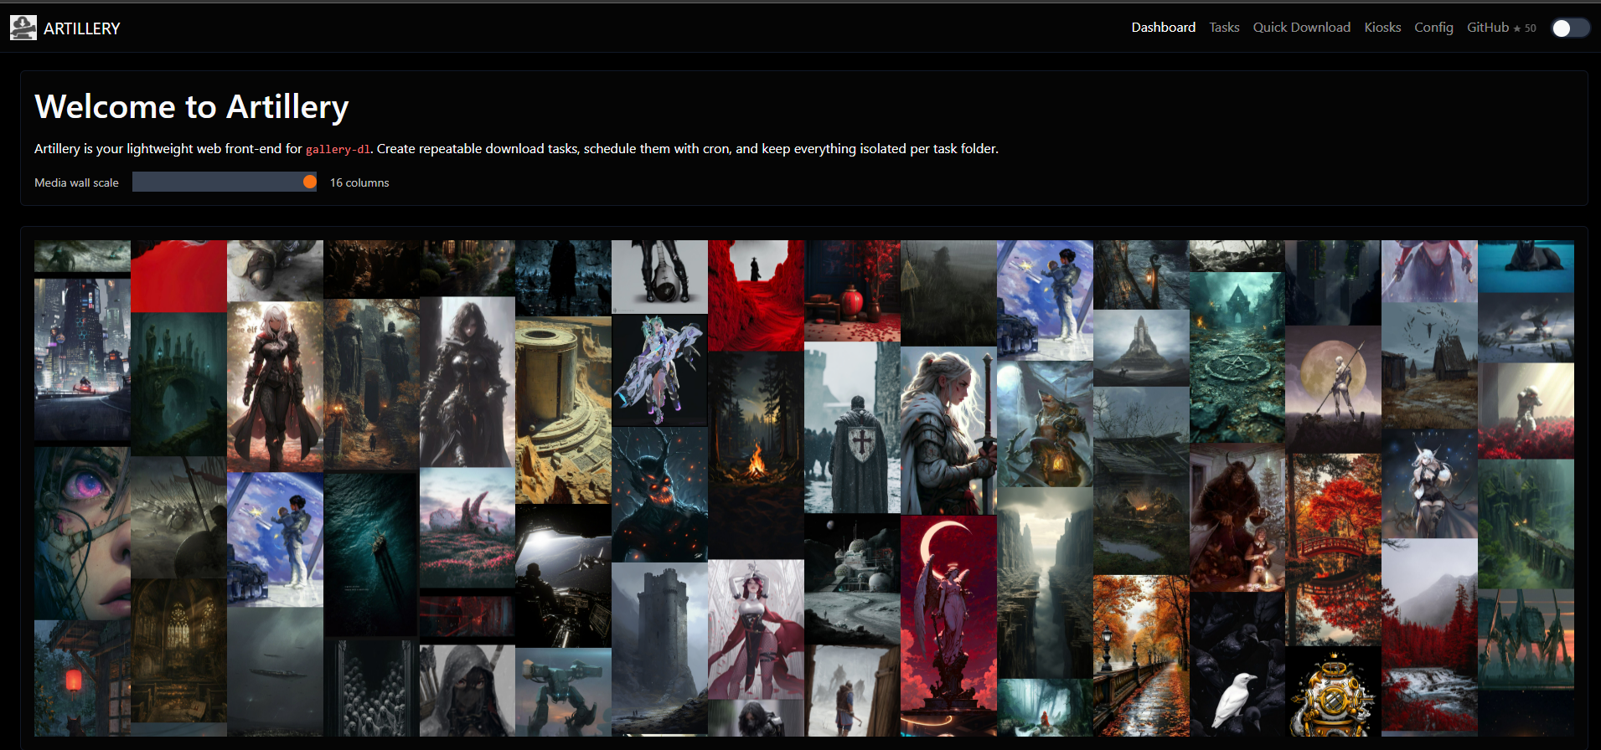The image size is (1601, 750).
Task: Open the purple-eyed face close-up thumbnail
Action: (x=82, y=533)
